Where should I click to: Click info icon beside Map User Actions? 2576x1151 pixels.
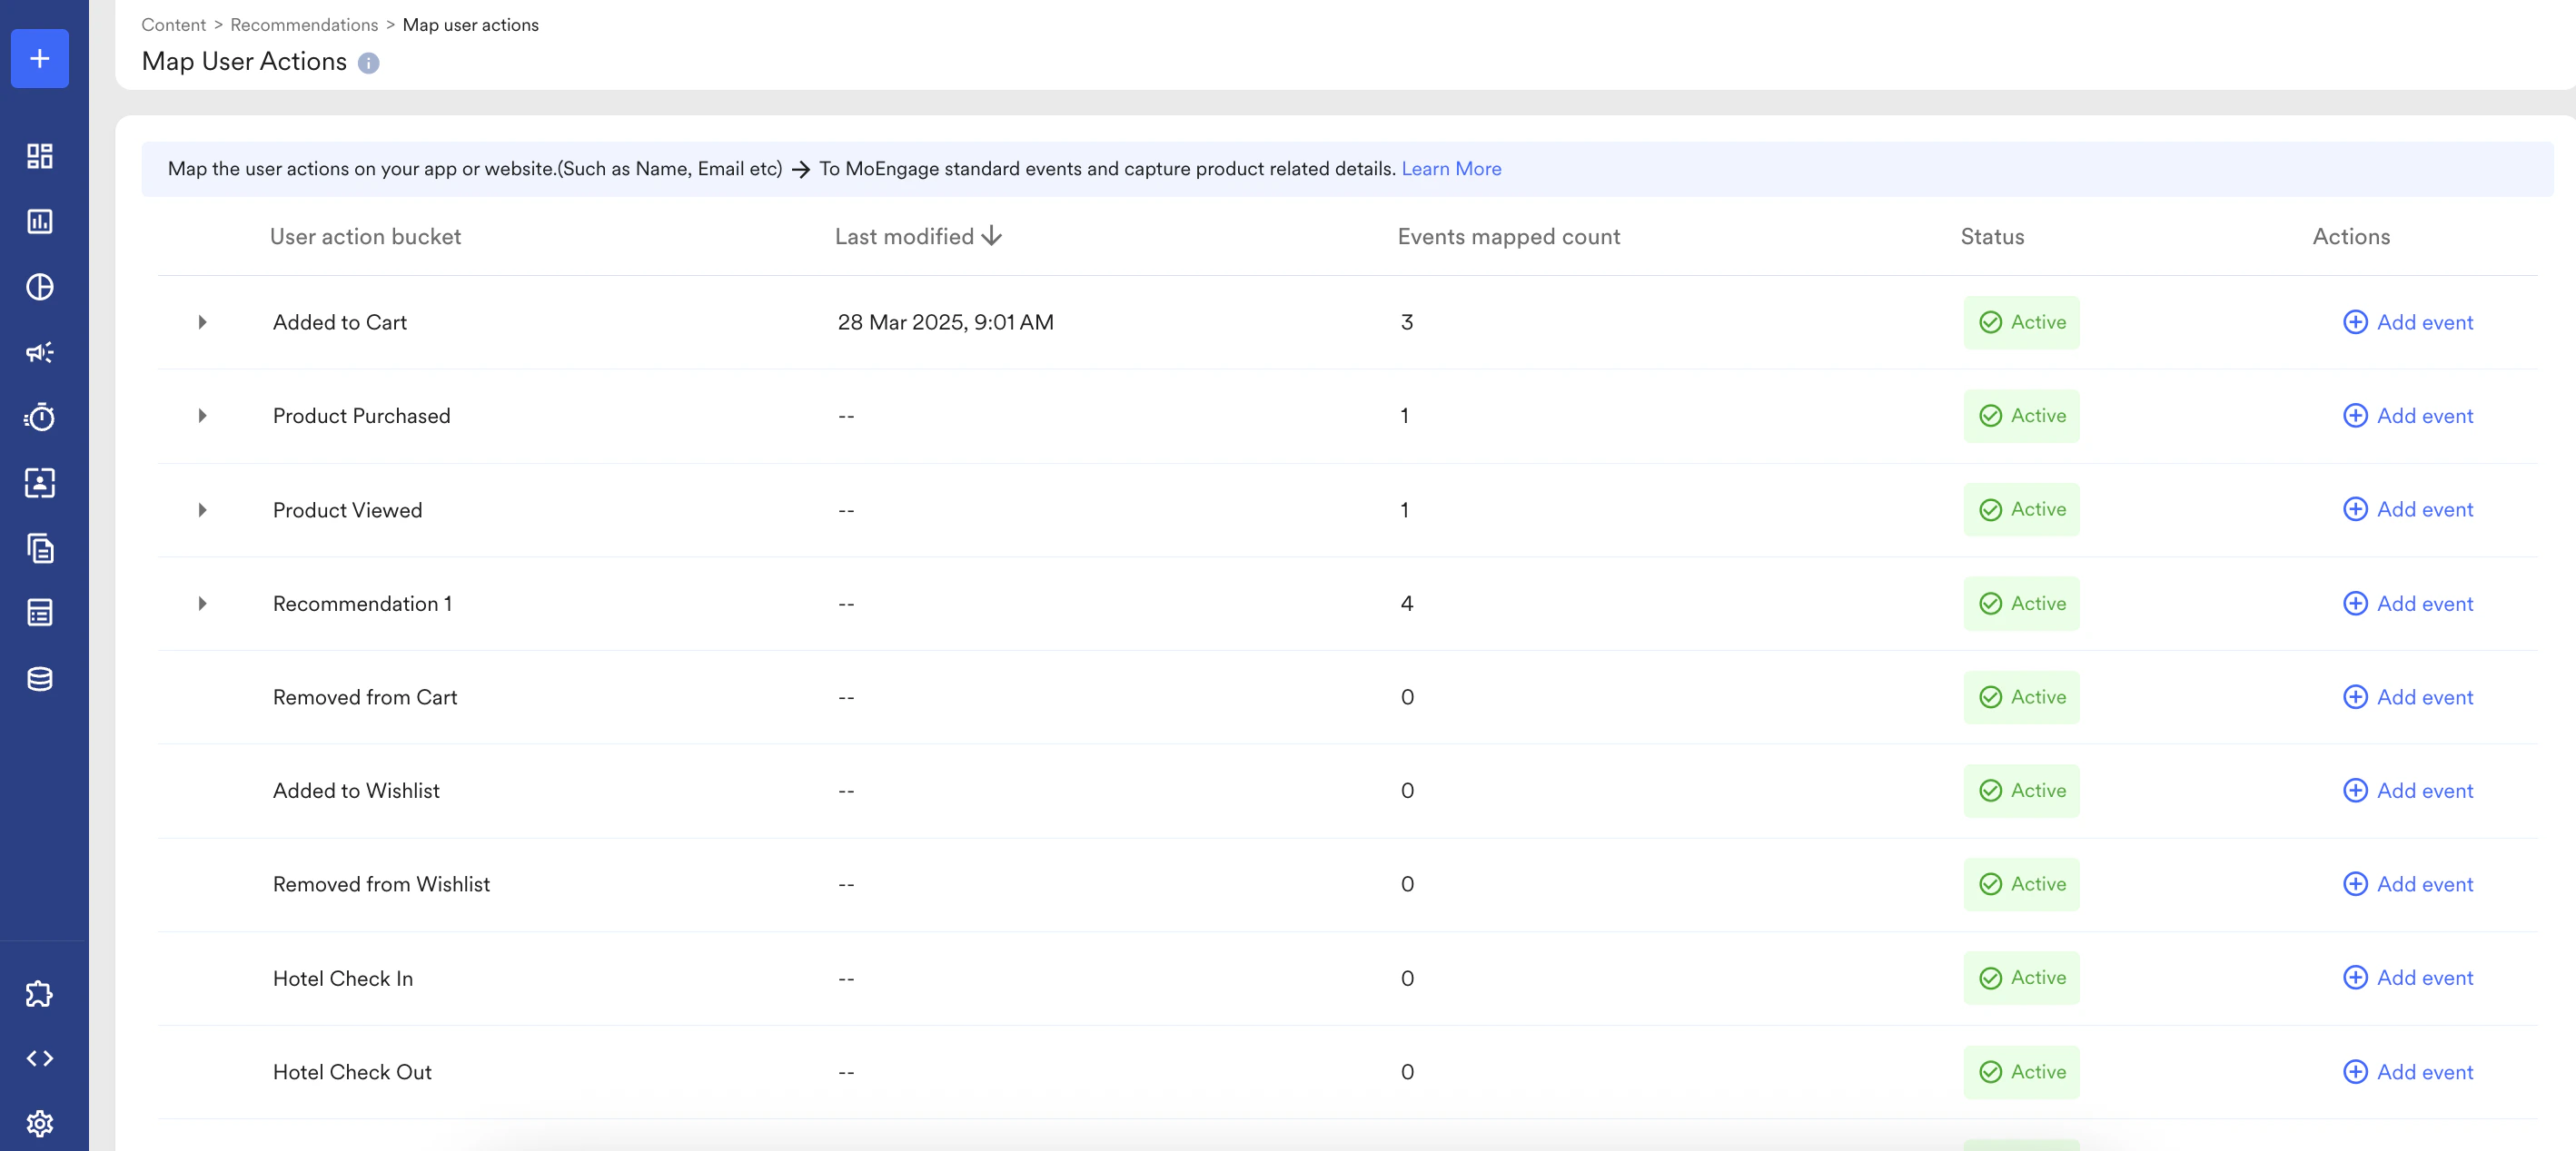tap(369, 63)
